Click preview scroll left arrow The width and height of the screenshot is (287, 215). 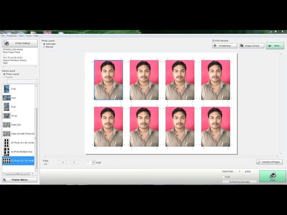45,156
